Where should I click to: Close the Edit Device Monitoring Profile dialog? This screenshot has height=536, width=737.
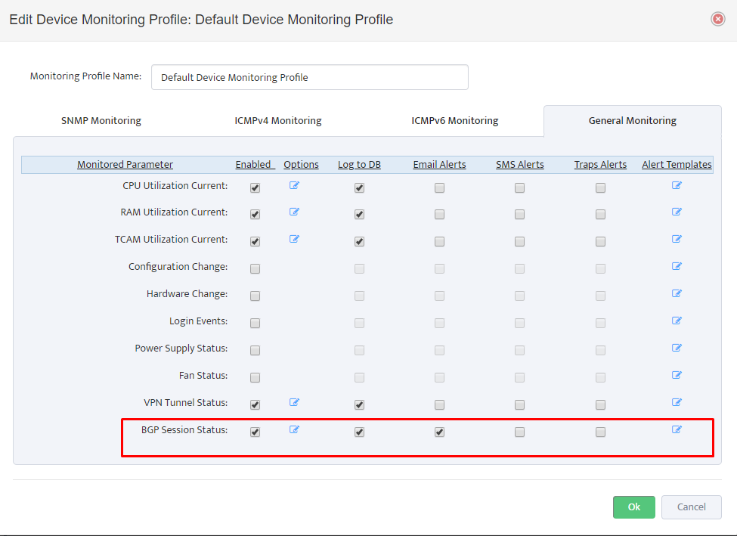coord(718,19)
